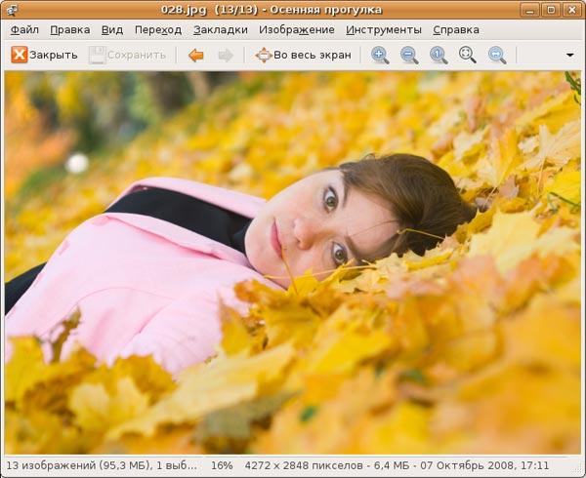The width and height of the screenshot is (586, 478).
Task: Maximize the image viewer window
Action: [x=551, y=10]
